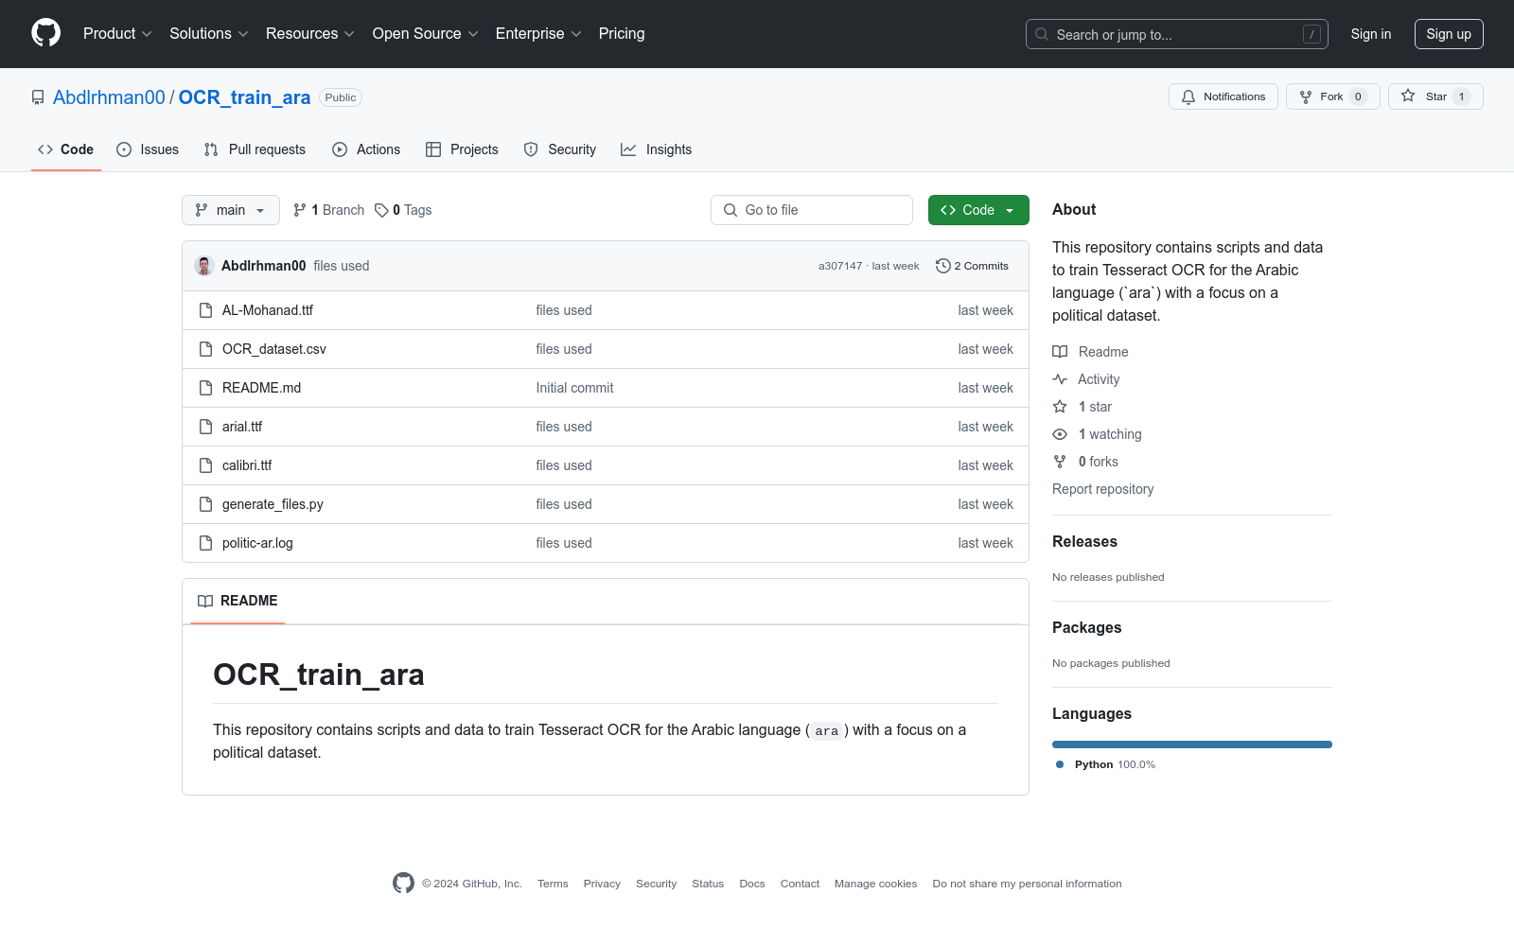The image size is (1514, 946).
Task: Focus the Go to file search field
Action: (812, 210)
